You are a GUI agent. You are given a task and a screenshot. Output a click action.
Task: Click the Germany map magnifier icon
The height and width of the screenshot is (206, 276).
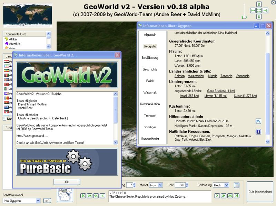tap(65, 195)
